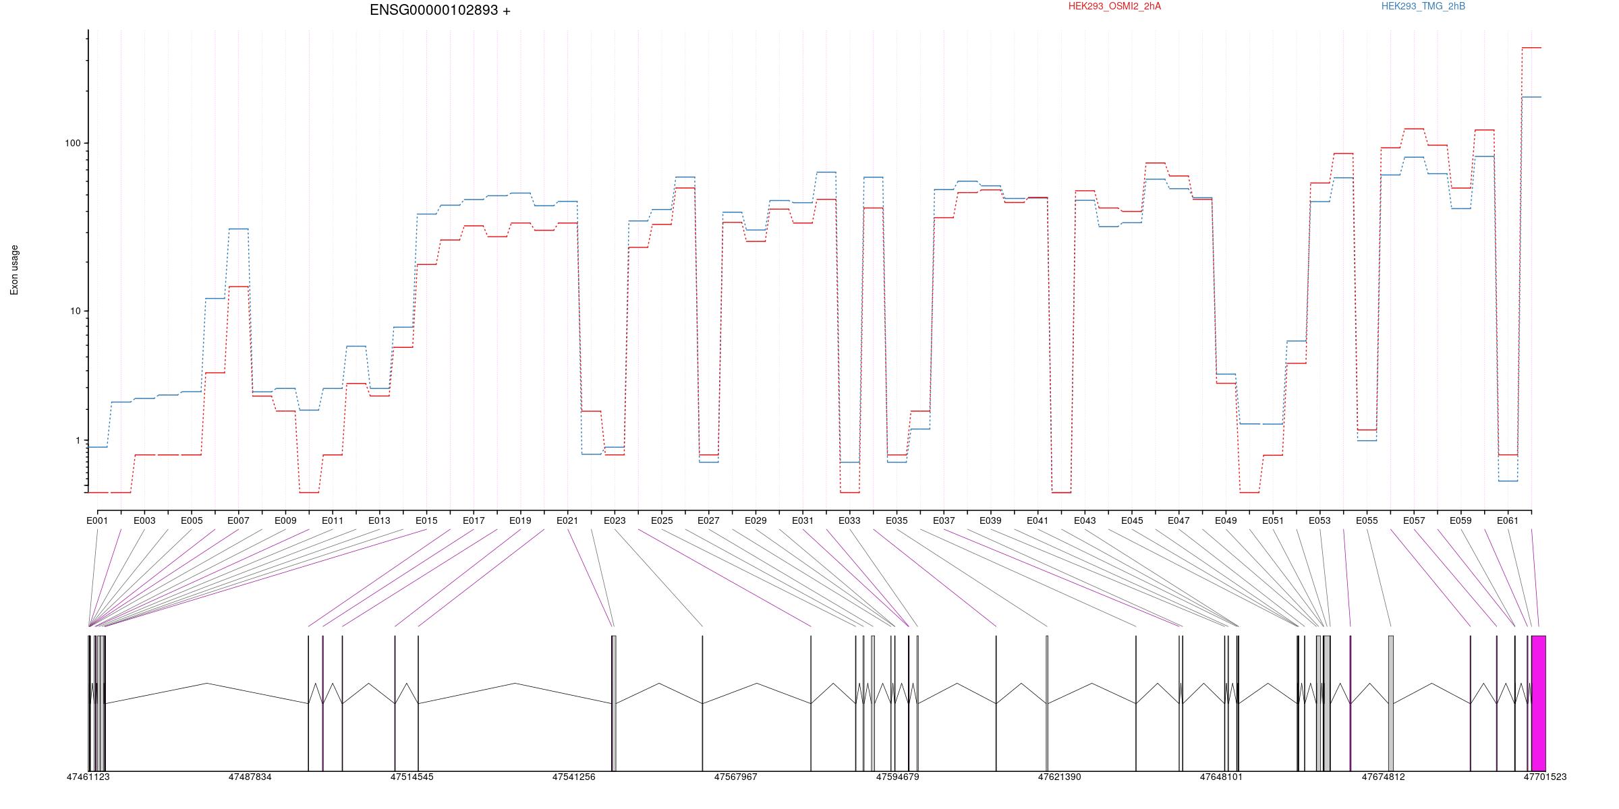Click the y-axis tick value 1
This screenshot has height=809, width=1619.
(x=78, y=440)
